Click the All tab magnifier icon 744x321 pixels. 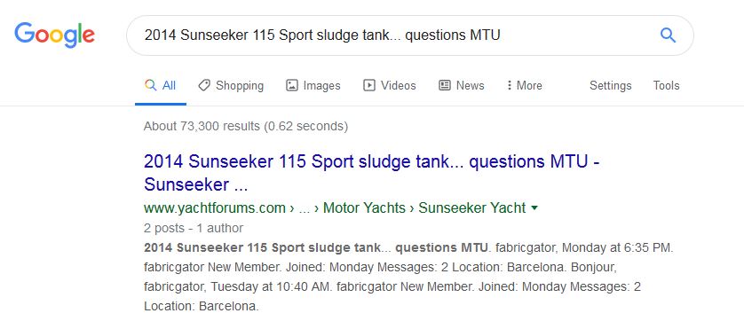(x=150, y=85)
